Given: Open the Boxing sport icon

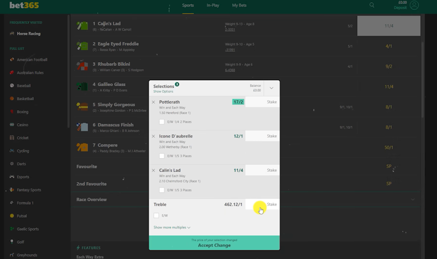Looking at the screenshot, I should coord(12,112).
